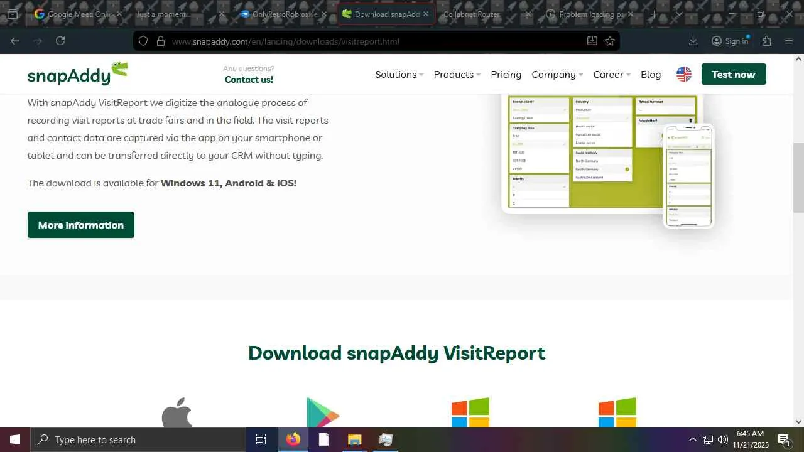This screenshot has width=804, height=452.
Task: Switch to the Collabnet Router tab
Action: tap(477, 14)
